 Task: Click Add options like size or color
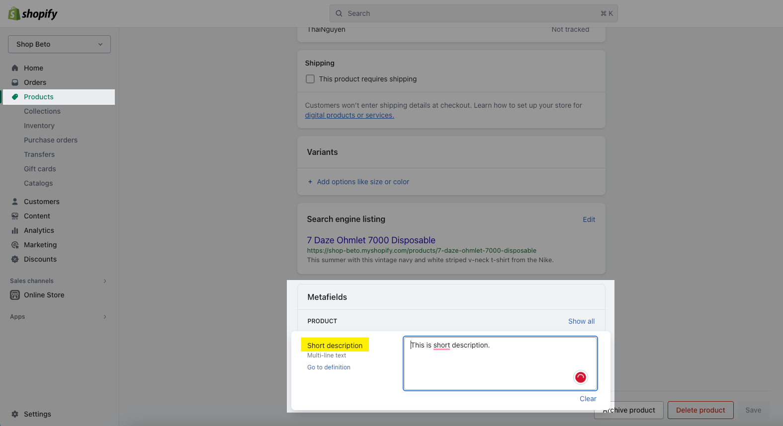pyautogui.click(x=363, y=182)
